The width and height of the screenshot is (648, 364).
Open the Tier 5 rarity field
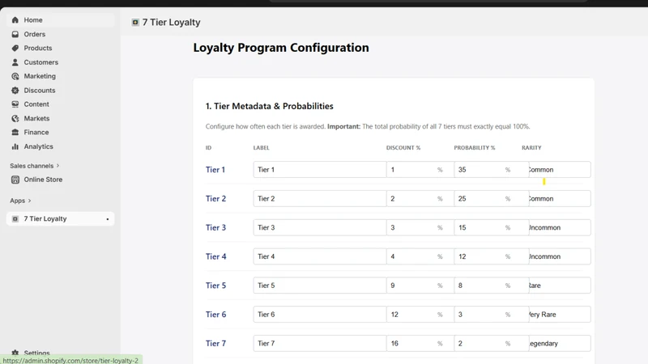pos(560,286)
